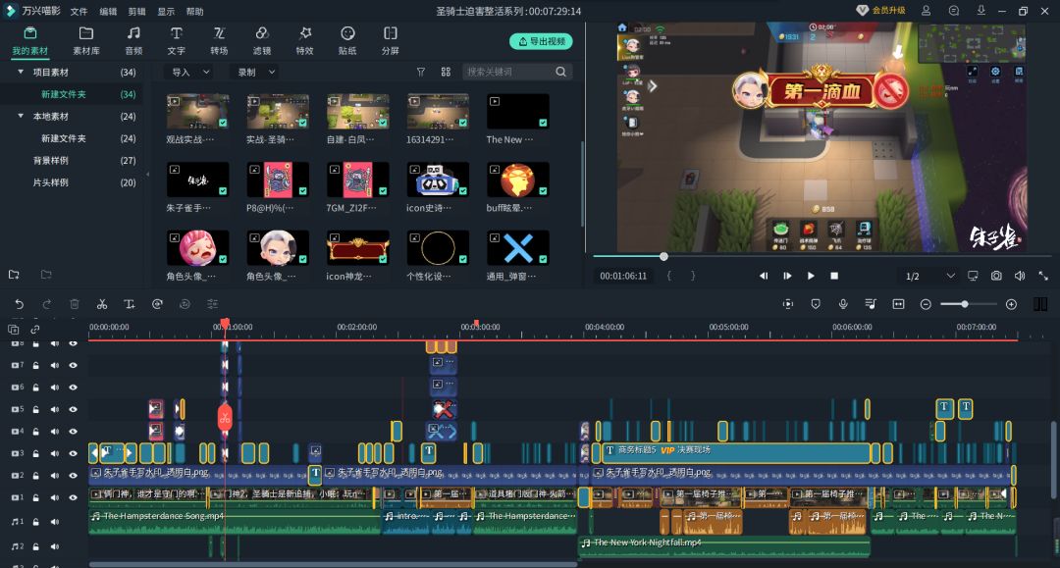Hide video track 7 with eye icon
This screenshot has width=1060, height=568.
click(73, 365)
